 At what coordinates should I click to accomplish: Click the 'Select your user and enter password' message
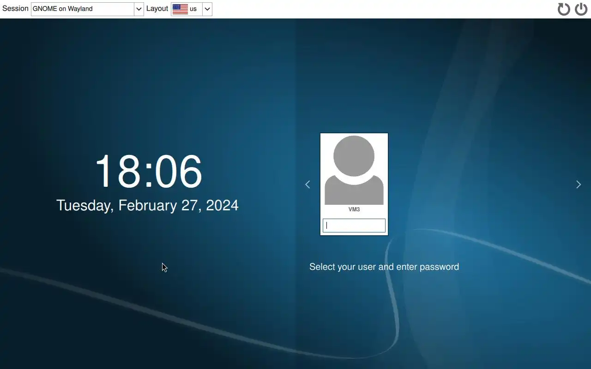[x=384, y=267]
